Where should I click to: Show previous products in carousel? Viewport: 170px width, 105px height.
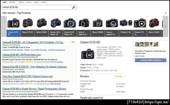4,26
